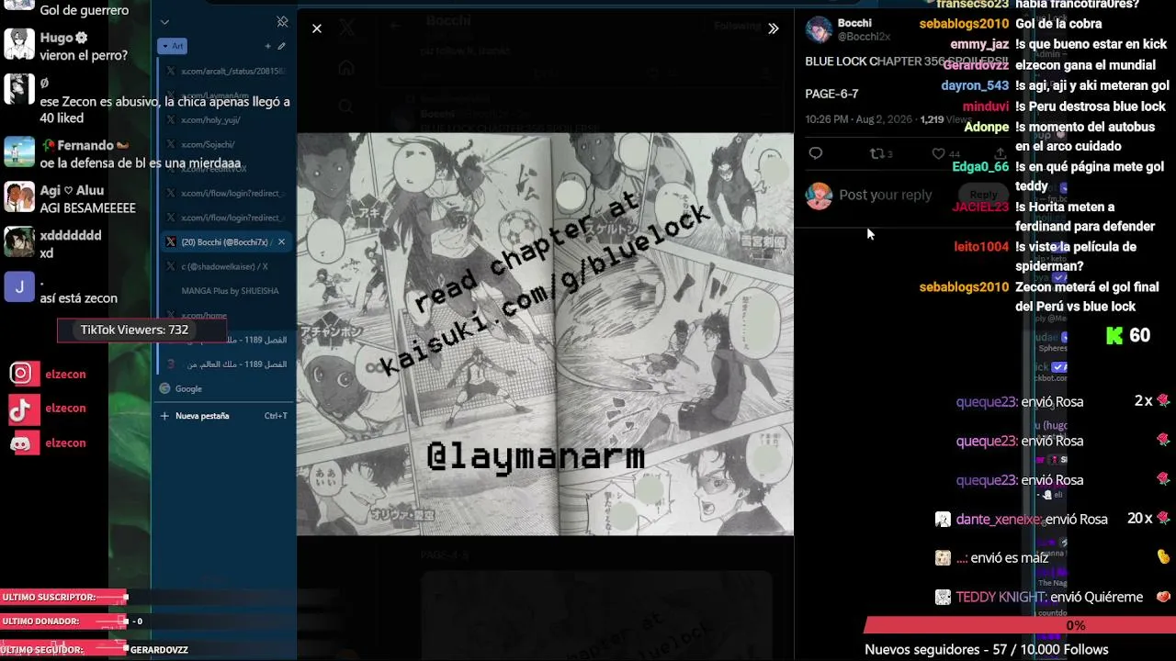Add a new tab to the Art group
Viewport: 1176px width, 661px height.
(268, 46)
